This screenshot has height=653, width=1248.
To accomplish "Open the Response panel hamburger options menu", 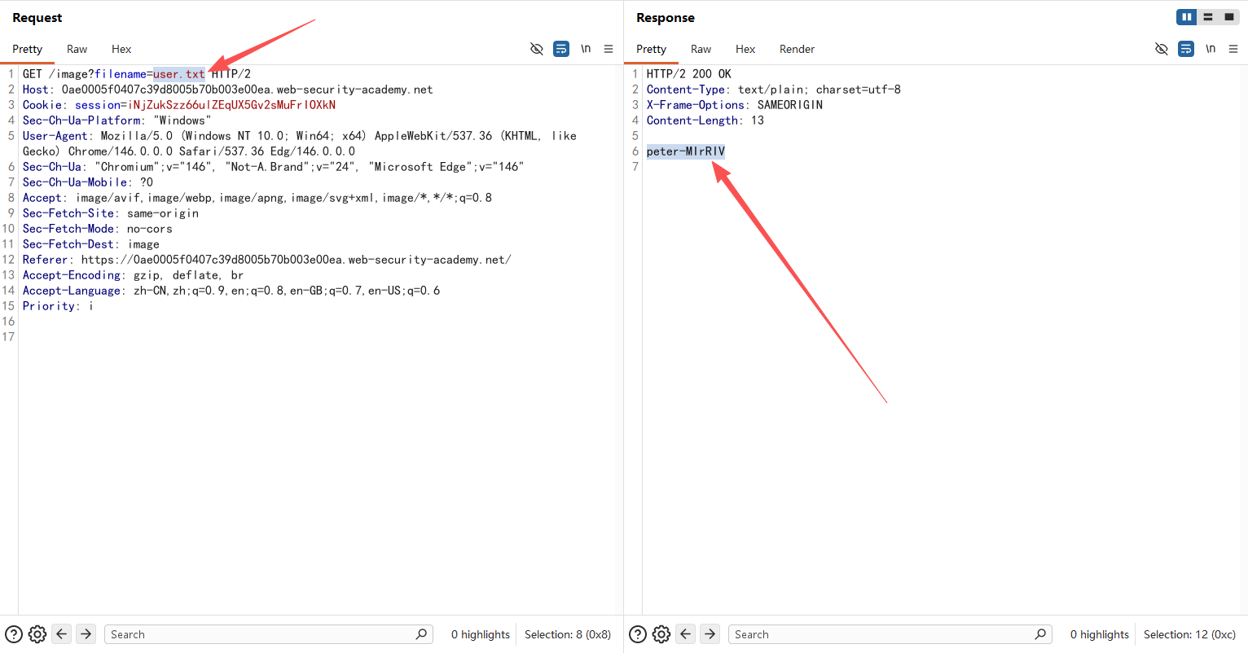I will (x=1233, y=49).
